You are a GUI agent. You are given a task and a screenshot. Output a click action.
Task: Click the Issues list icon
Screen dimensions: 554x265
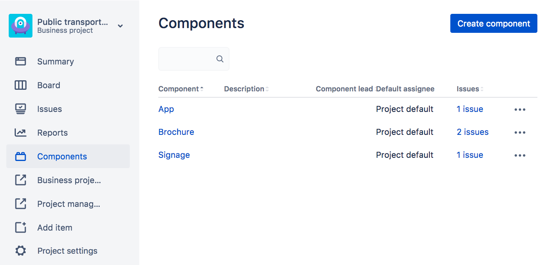pos(21,109)
